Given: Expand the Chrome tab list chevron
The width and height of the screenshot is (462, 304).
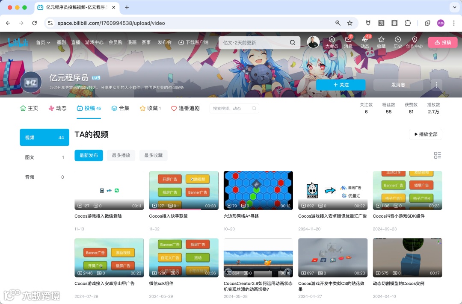Looking at the screenshot, I should tap(455, 7).
